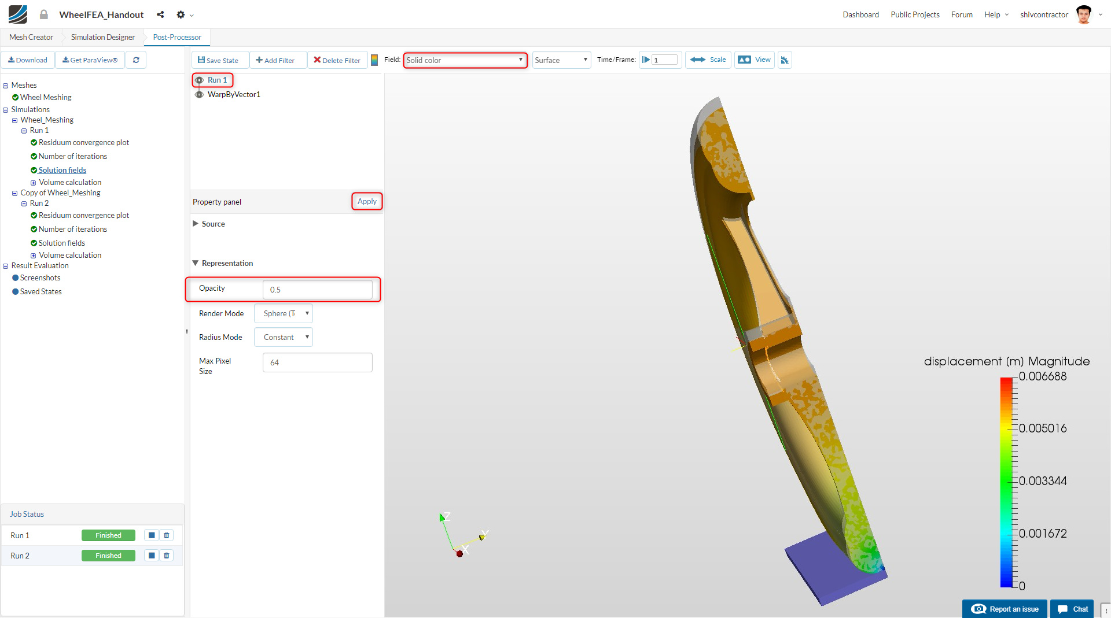Click Delete Filter button
Screen dimensions: 1111x618
tap(337, 60)
